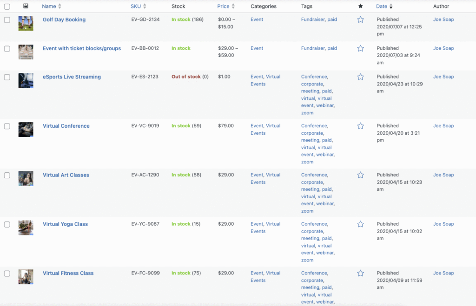Sort by the Date column header
Viewport: 476px width, 306px height.
click(x=382, y=7)
